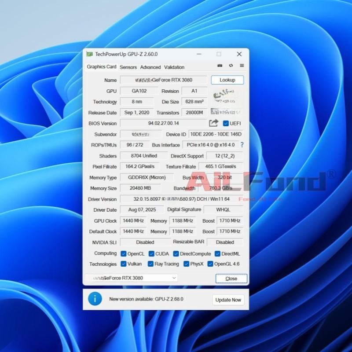Click the Memory Type GDDR6X (Micron)
The image size is (352, 352).
pos(147,177)
